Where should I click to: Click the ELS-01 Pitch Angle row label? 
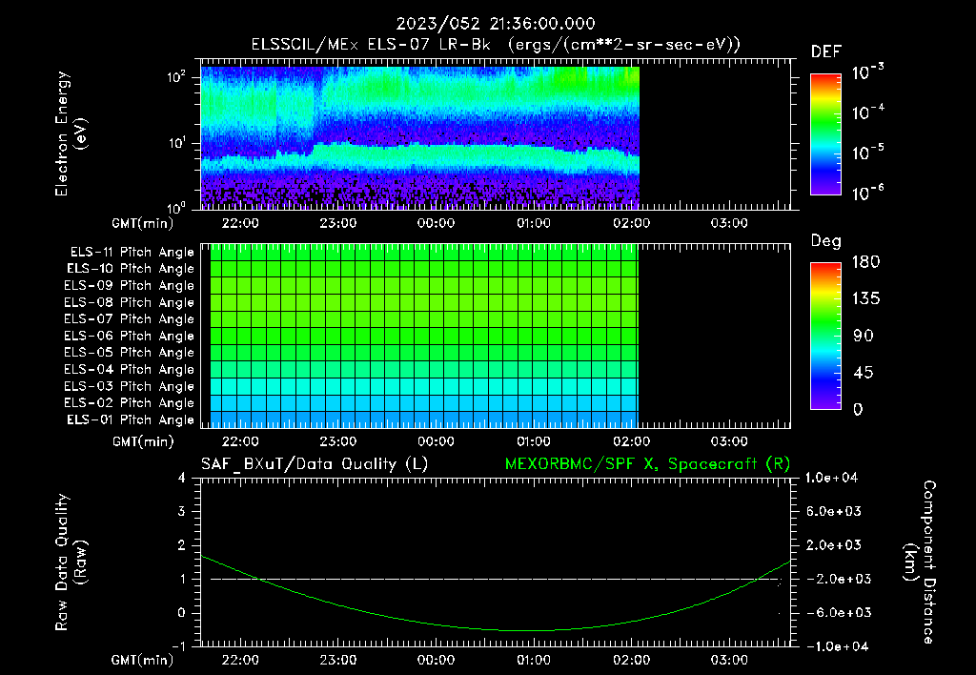(x=131, y=419)
